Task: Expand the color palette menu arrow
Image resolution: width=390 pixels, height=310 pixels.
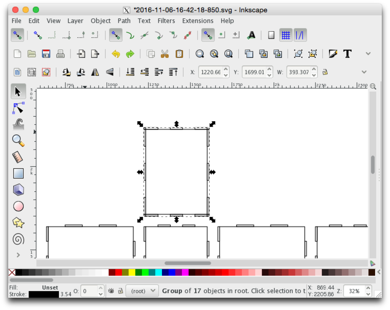Action: tap(379, 272)
